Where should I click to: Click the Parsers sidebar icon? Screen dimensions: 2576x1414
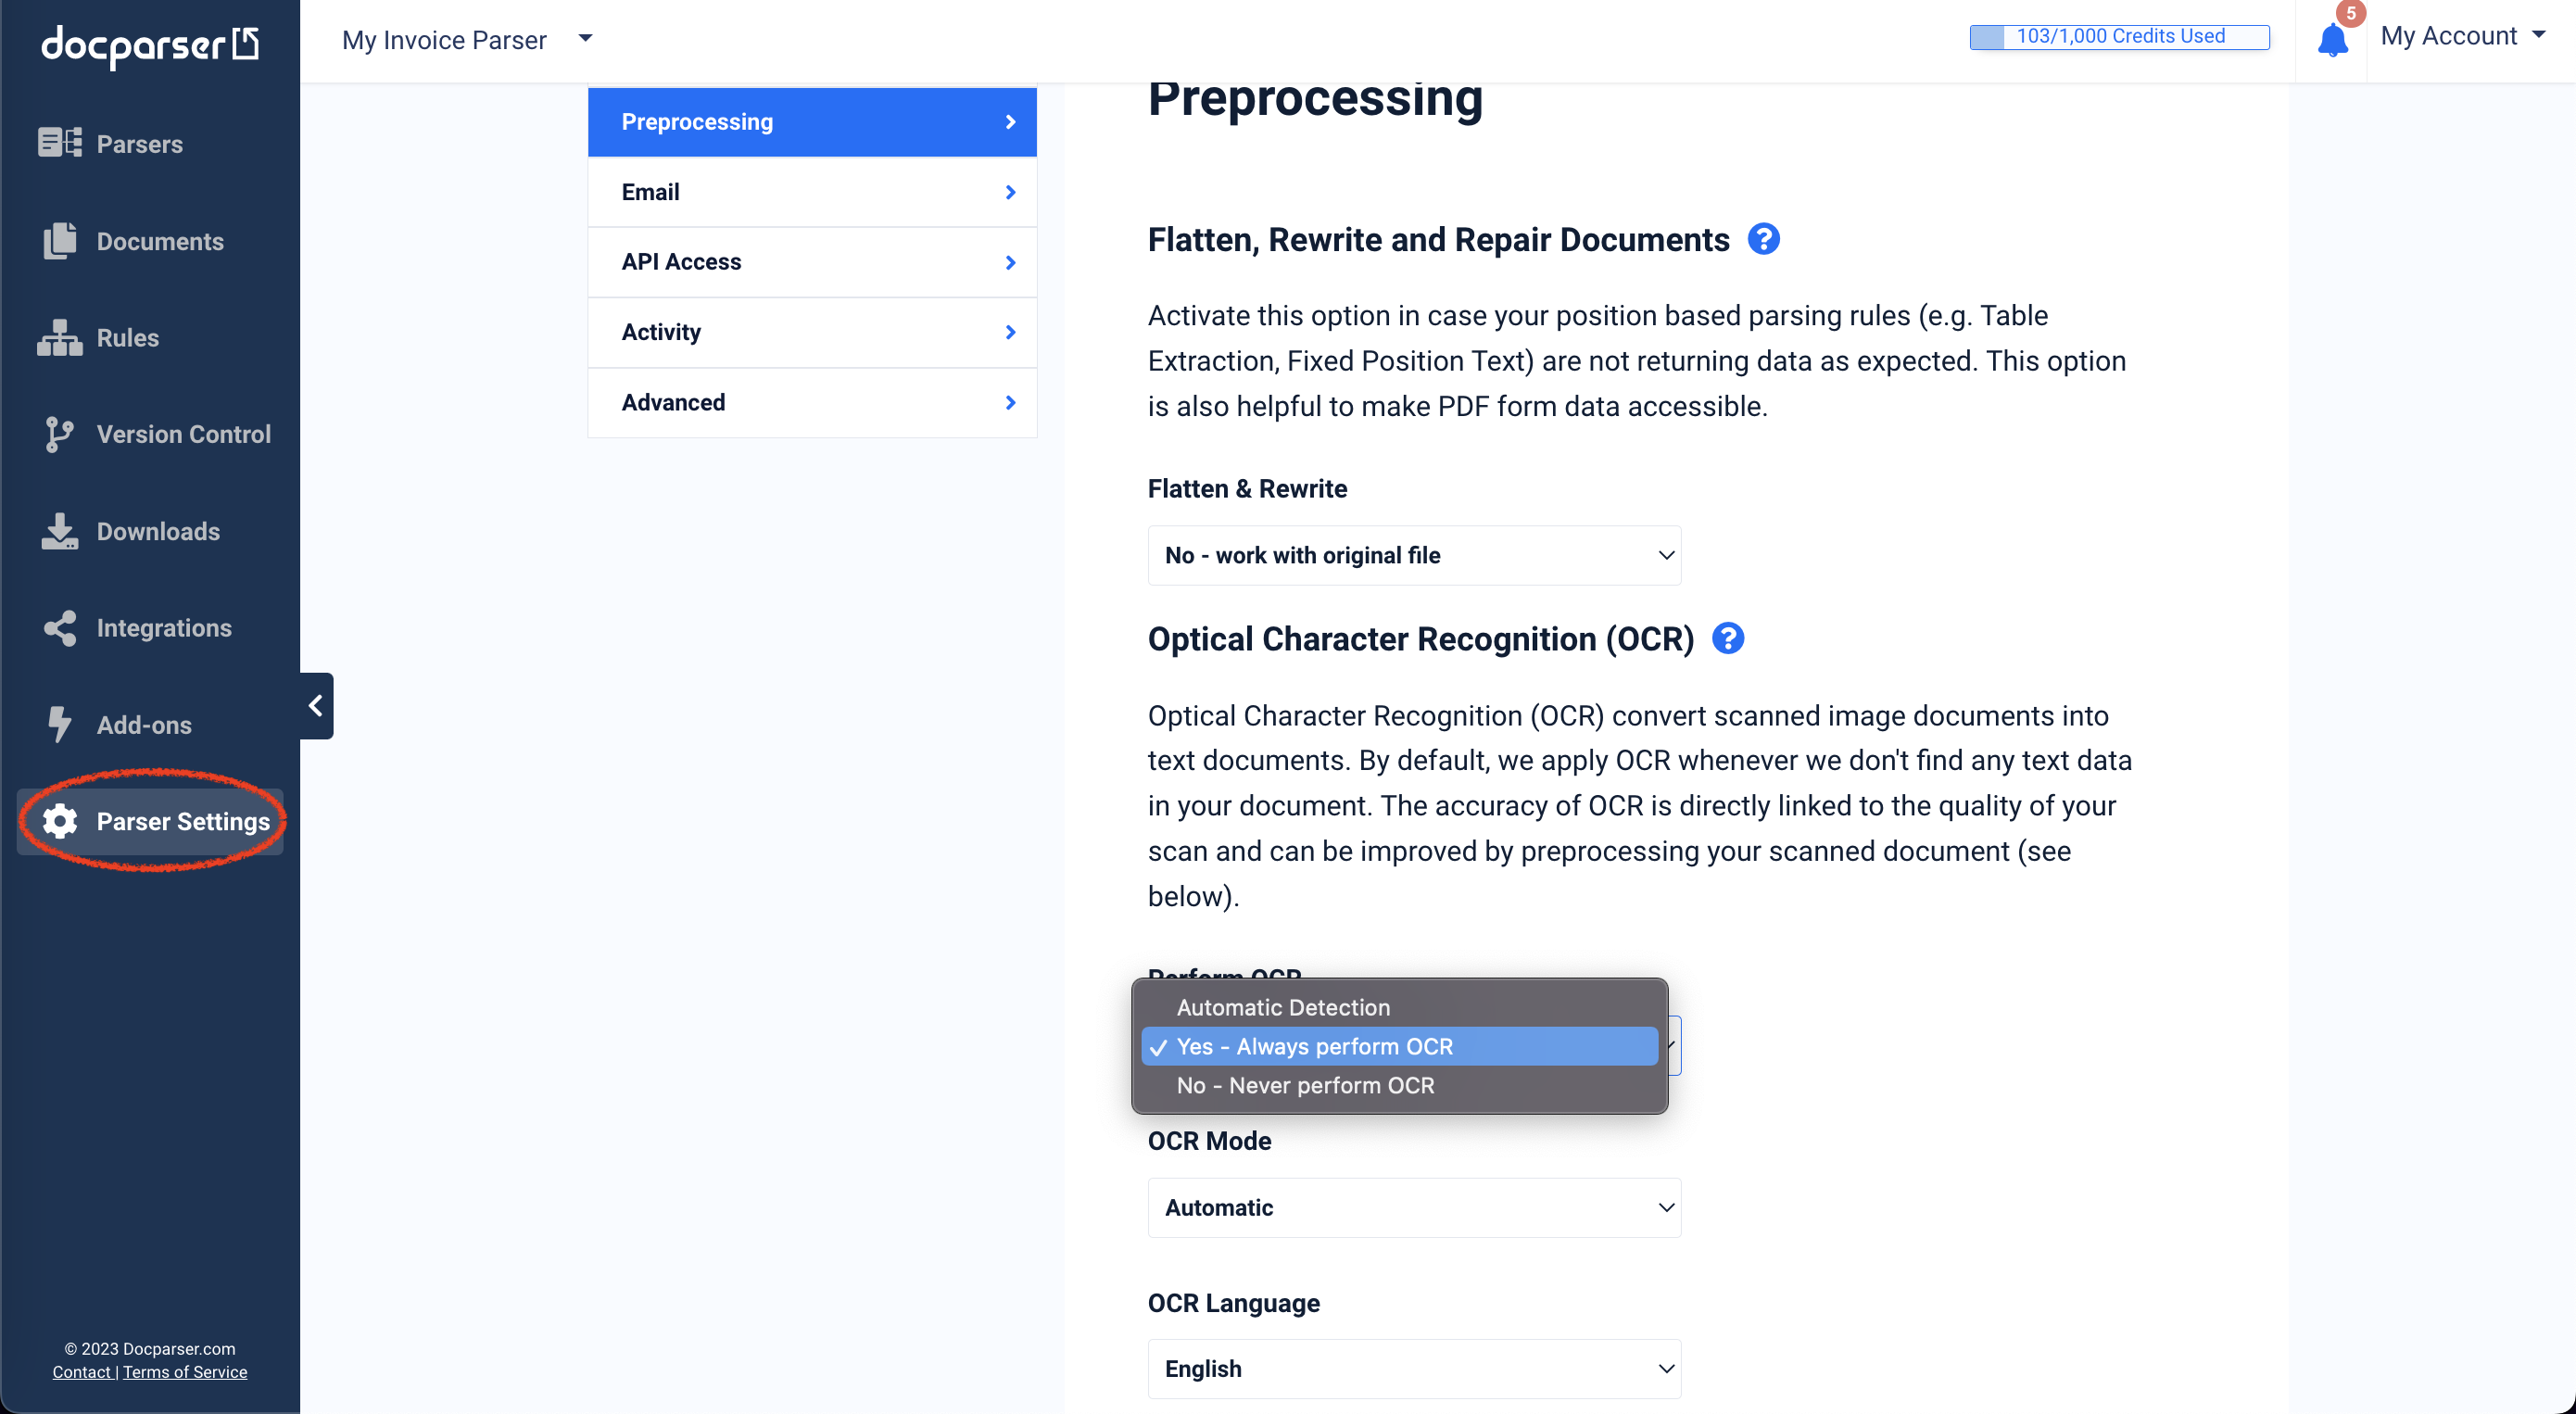(59, 143)
